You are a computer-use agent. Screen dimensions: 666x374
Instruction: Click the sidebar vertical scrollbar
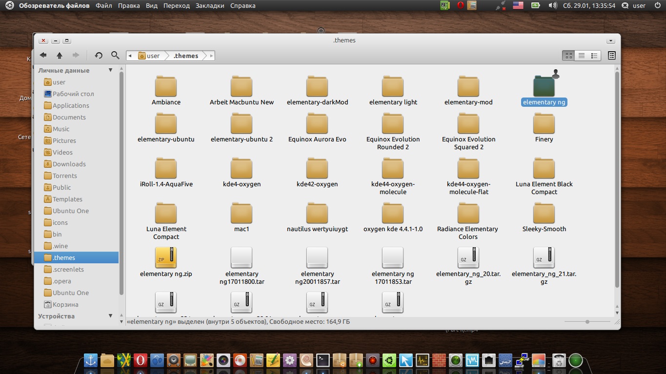pos(121,183)
